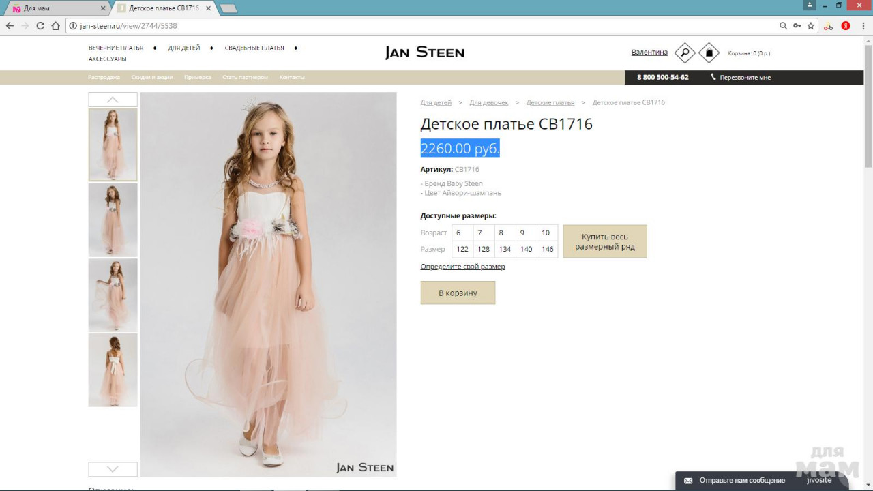Select the back view dress thumbnail
Viewport: 873px width, 491px height.
113,370
